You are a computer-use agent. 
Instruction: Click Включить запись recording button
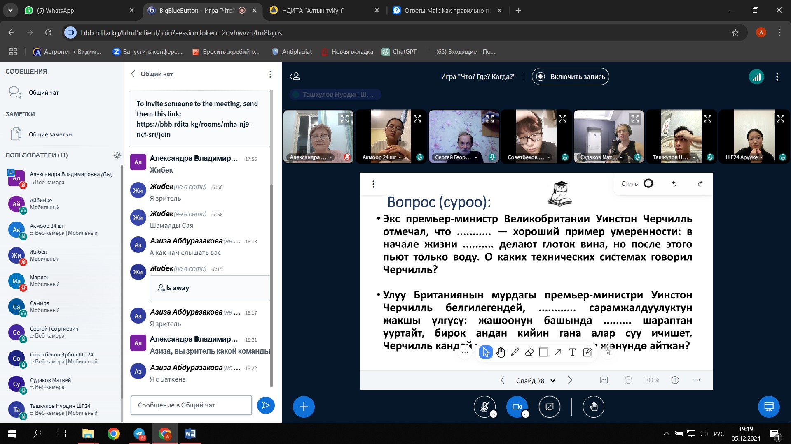click(x=570, y=76)
